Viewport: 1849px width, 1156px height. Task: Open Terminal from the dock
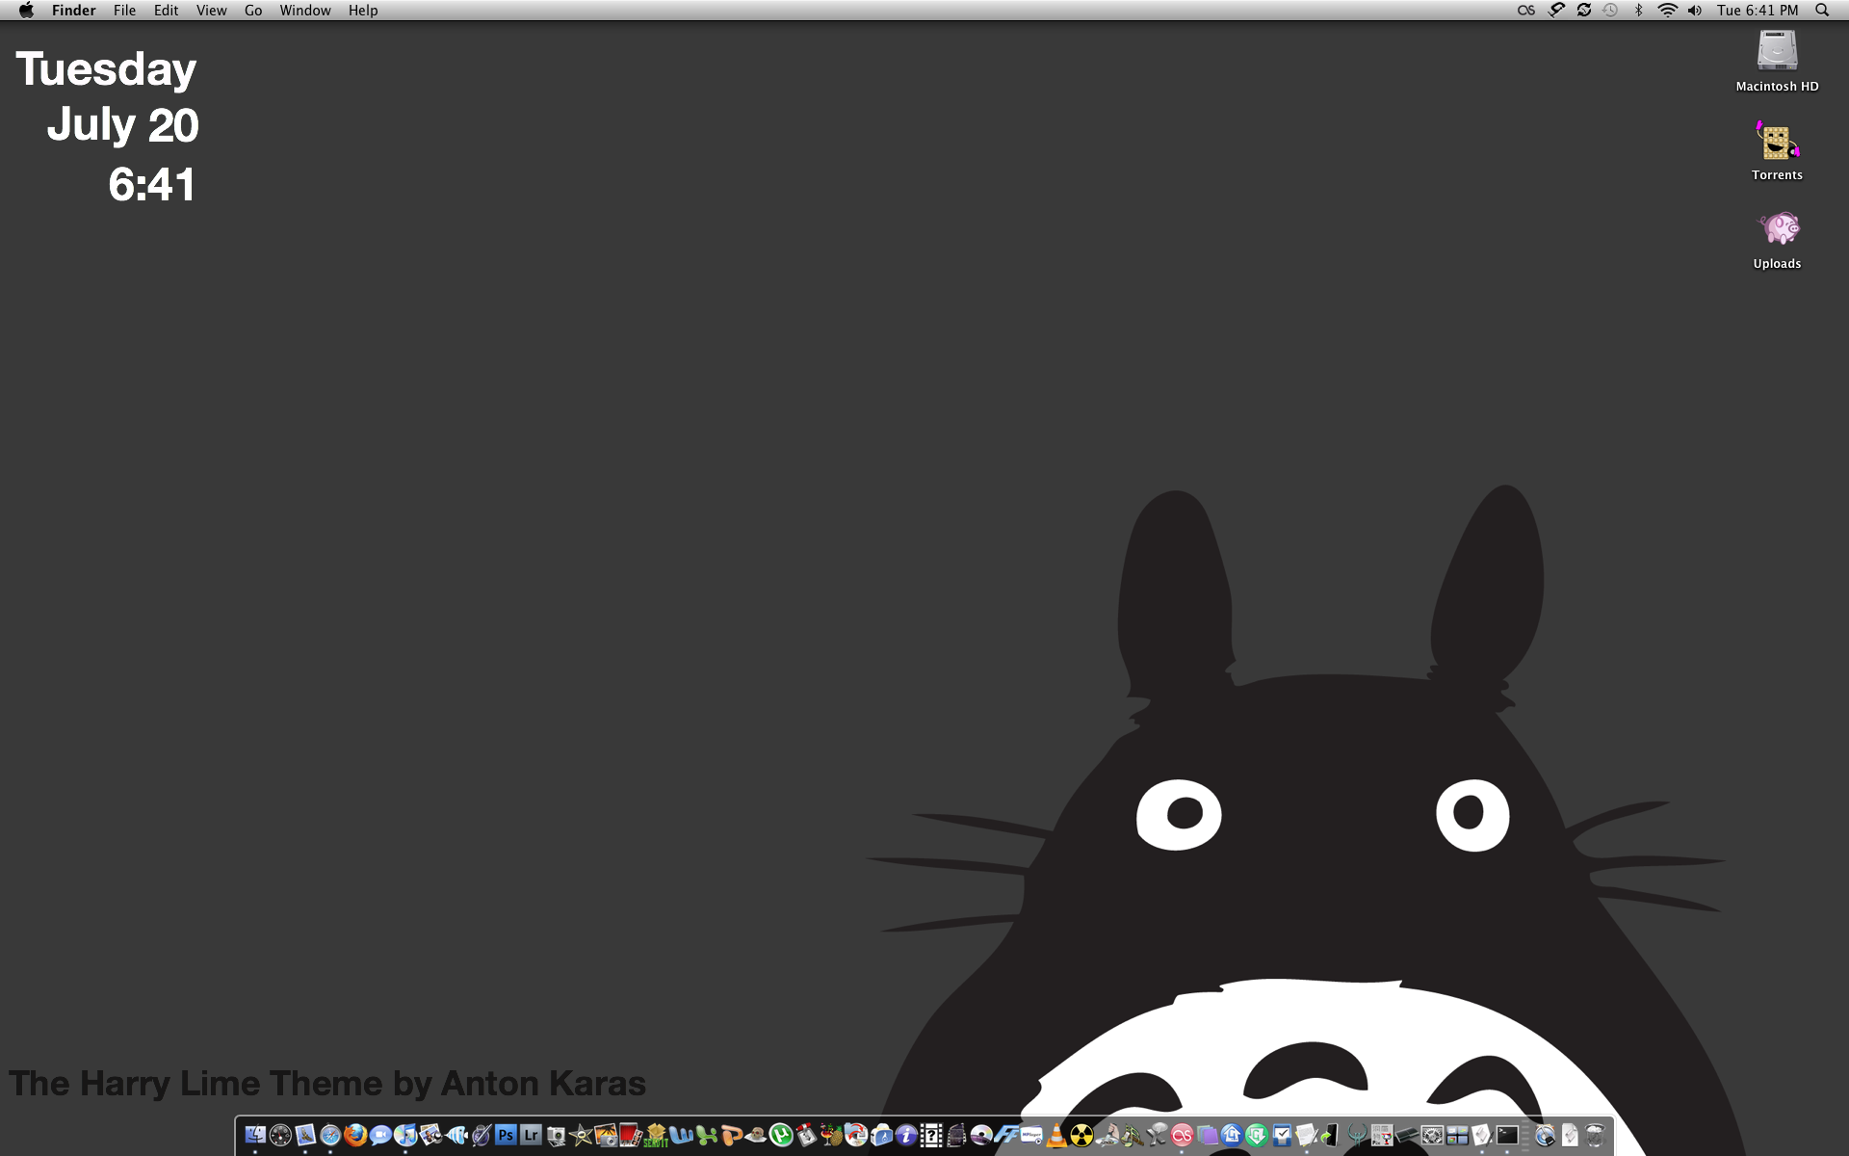tap(1507, 1135)
